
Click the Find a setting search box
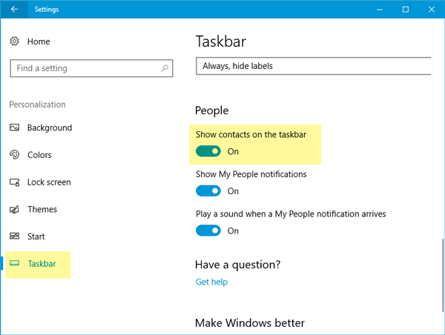(91, 68)
